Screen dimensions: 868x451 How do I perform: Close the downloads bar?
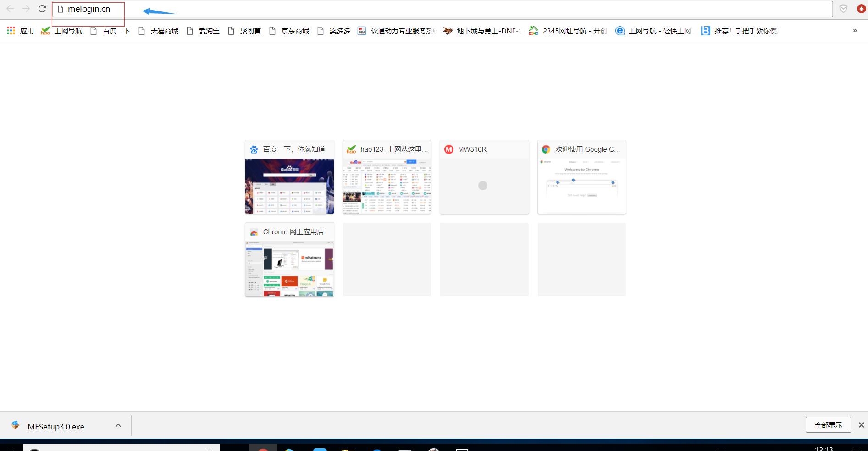coord(861,425)
